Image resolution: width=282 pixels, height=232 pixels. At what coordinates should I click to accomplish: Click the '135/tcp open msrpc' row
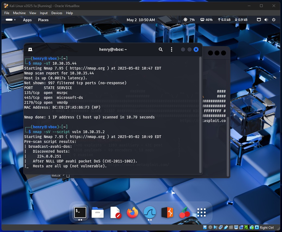(x=46, y=93)
